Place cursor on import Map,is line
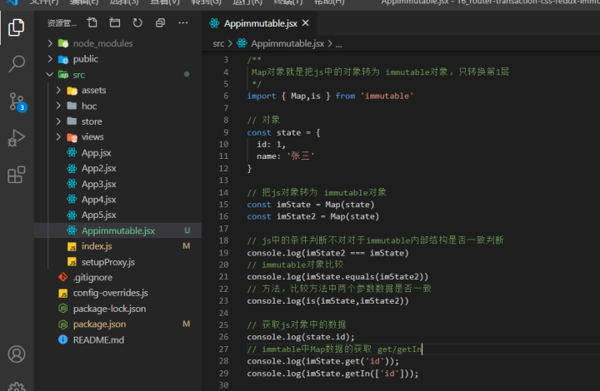This screenshot has height=391, width=600. click(330, 96)
